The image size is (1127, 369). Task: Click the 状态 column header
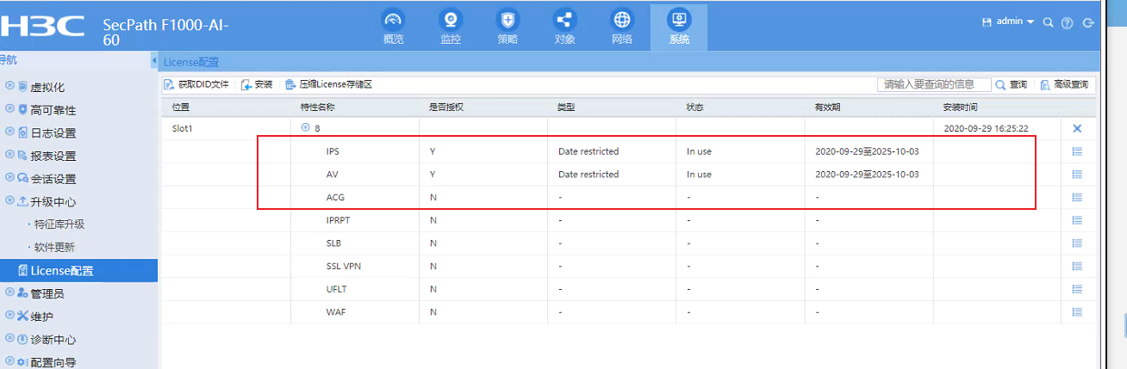click(694, 108)
